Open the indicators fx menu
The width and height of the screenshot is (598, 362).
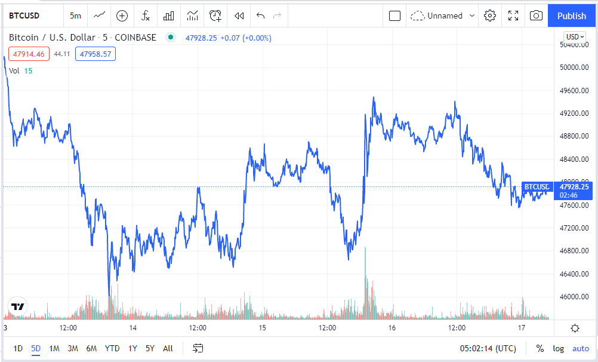[x=145, y=16]
